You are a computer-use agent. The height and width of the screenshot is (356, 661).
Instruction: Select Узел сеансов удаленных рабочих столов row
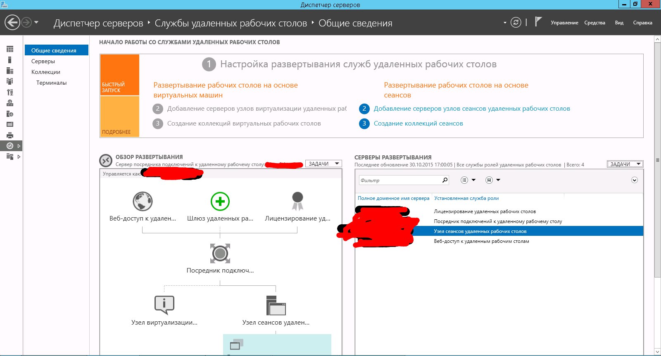pos(499,231)
